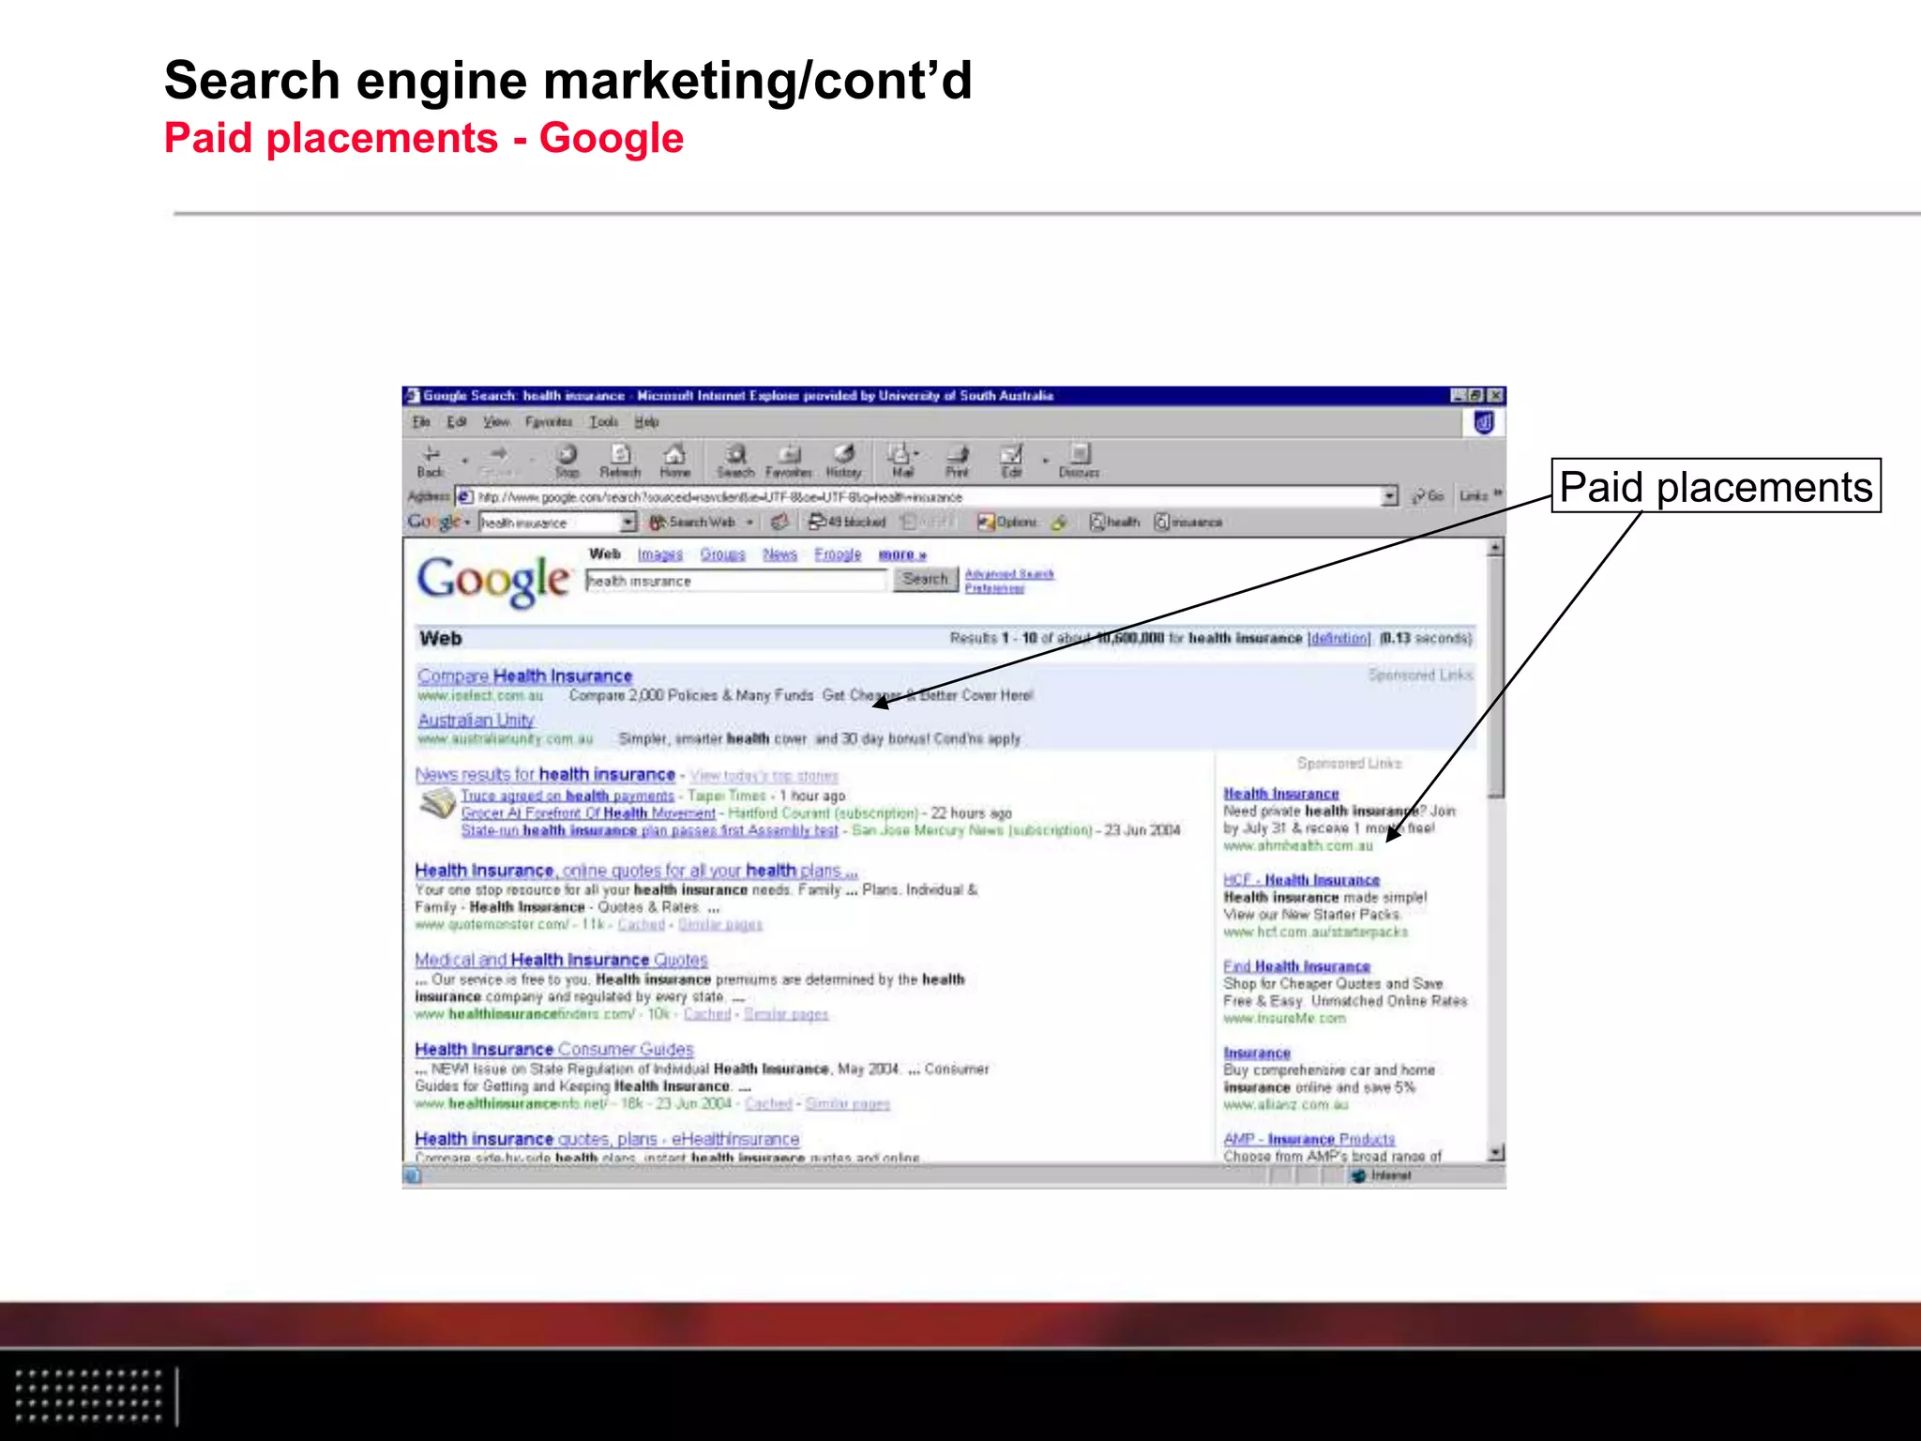This screenshot has height=1441, width=1921.
Task: Click the 49 blocked popup blocker button
Action: pos(847,522)
